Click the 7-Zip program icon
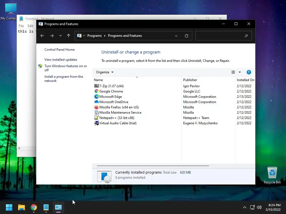 [x=96, y=86]
